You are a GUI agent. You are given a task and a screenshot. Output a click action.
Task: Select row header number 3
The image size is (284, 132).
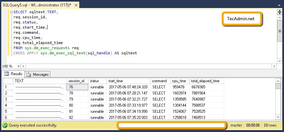pyautogui.click(x=8, y=99)
